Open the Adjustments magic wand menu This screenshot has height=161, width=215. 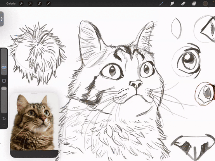click(x=30, y=3)
